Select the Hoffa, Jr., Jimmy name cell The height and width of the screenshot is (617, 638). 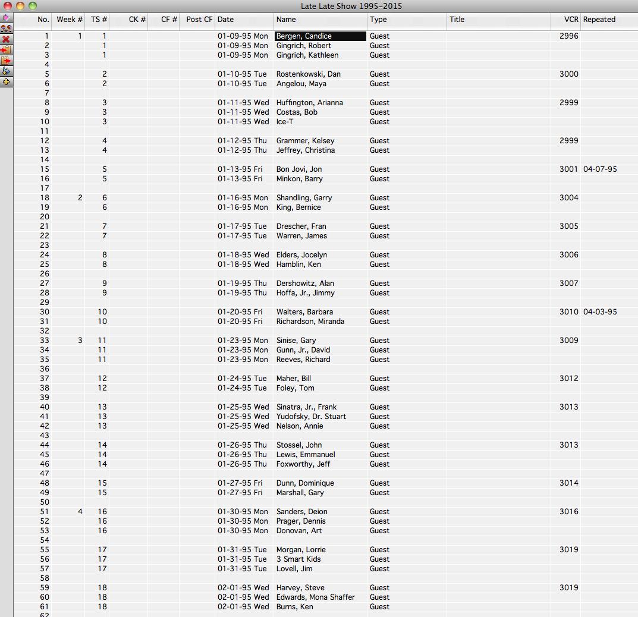pos(320,293)
